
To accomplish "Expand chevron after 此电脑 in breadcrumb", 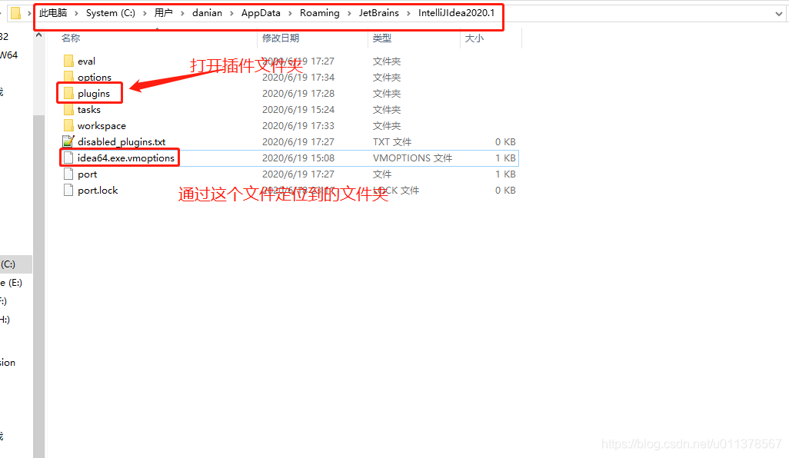I will 76,13.
